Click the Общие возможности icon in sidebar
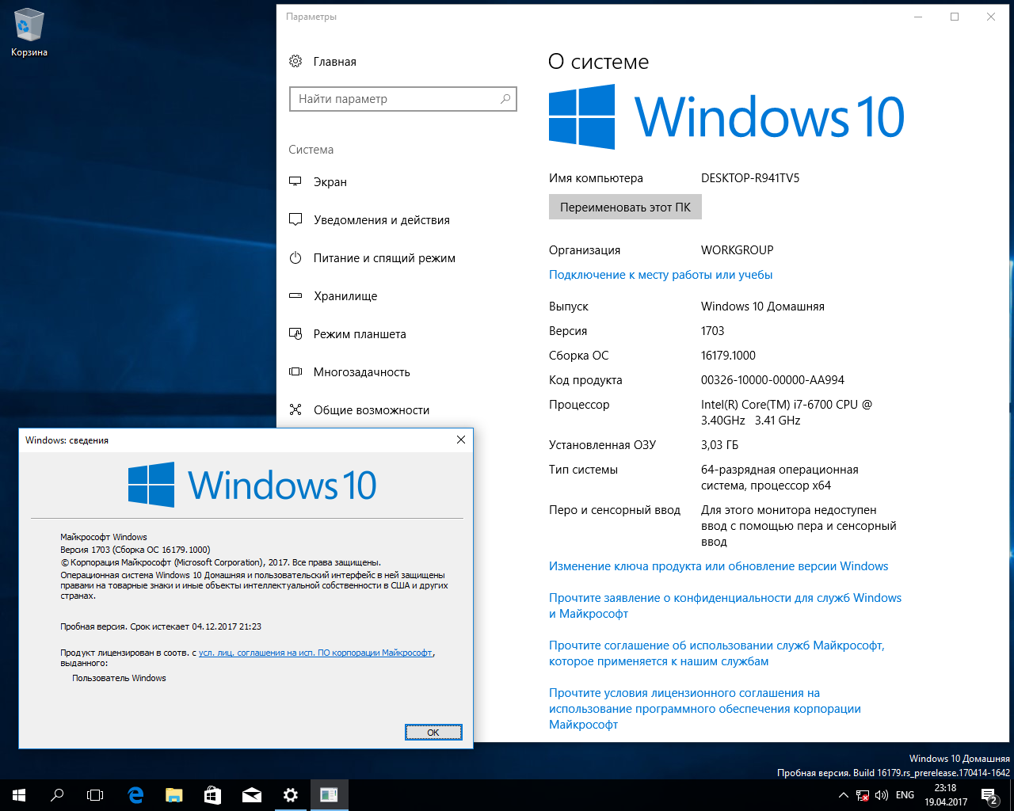1014x811 pixels. tap(295, 409)
